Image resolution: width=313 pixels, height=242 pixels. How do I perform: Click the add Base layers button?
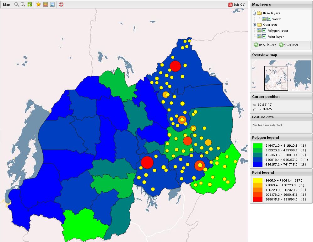coord(265,45)
